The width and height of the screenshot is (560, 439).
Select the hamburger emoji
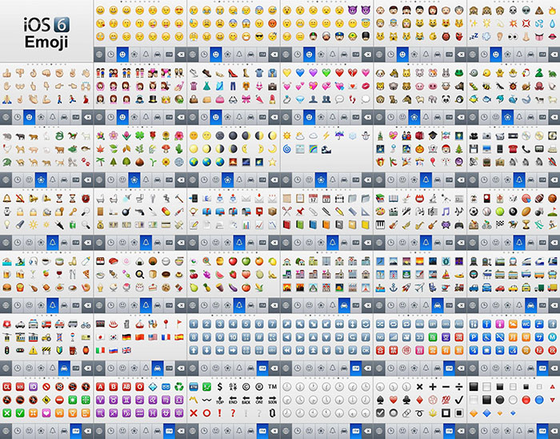6,287
